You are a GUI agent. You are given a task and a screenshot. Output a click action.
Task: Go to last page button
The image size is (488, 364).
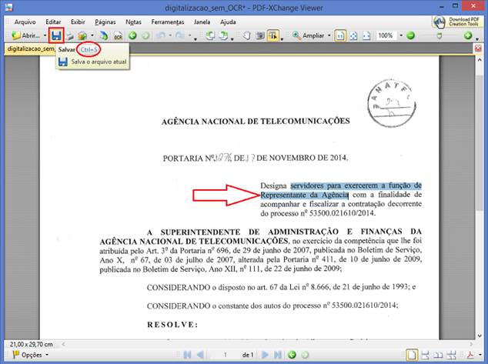point(278,355)
